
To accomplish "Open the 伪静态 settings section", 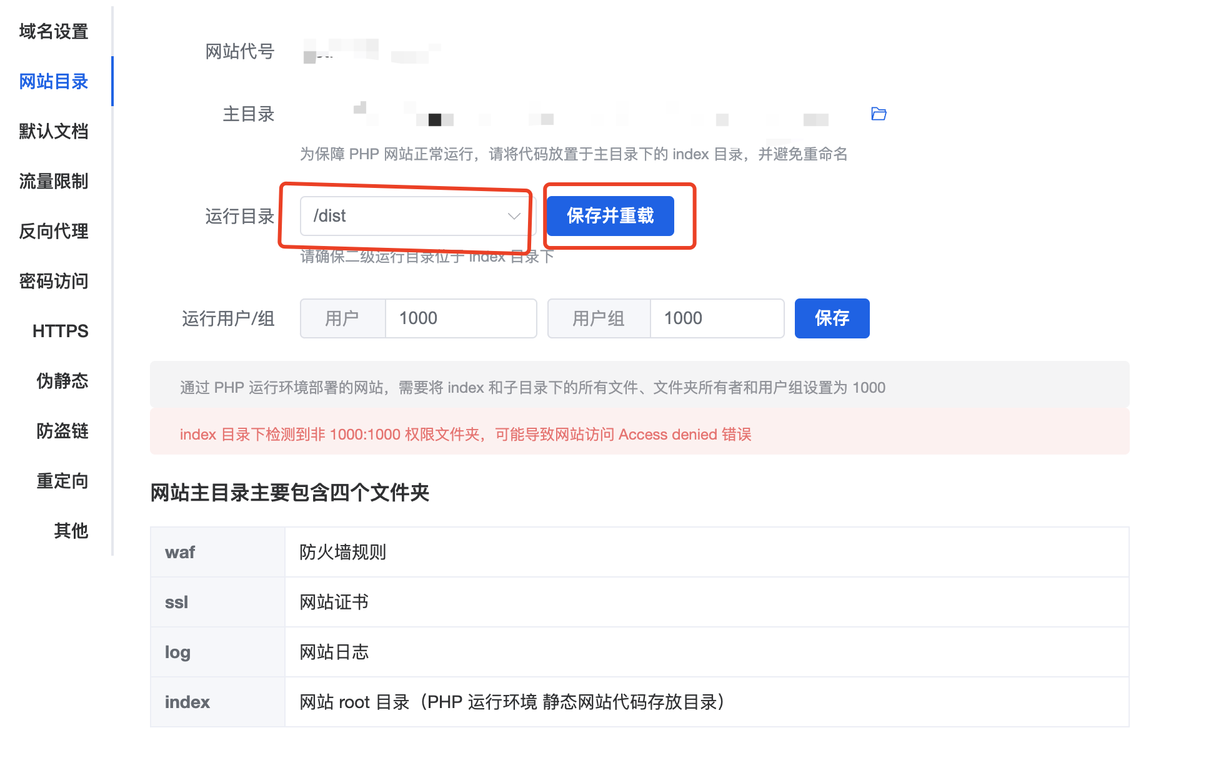I will pyautogui.click(x=62, y=381).
